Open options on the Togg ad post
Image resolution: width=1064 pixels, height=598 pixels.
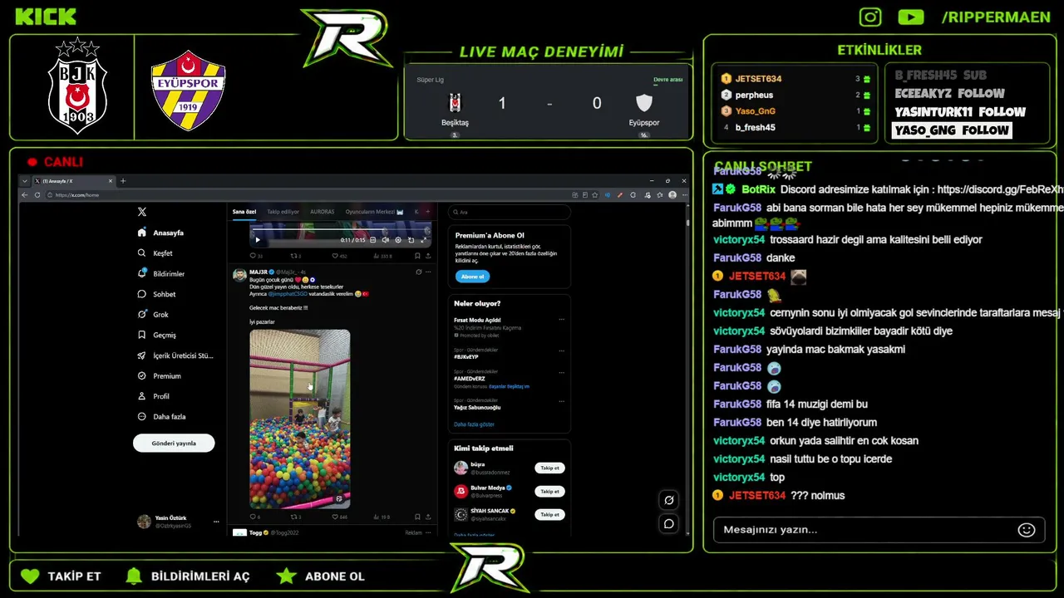[428, 532]
